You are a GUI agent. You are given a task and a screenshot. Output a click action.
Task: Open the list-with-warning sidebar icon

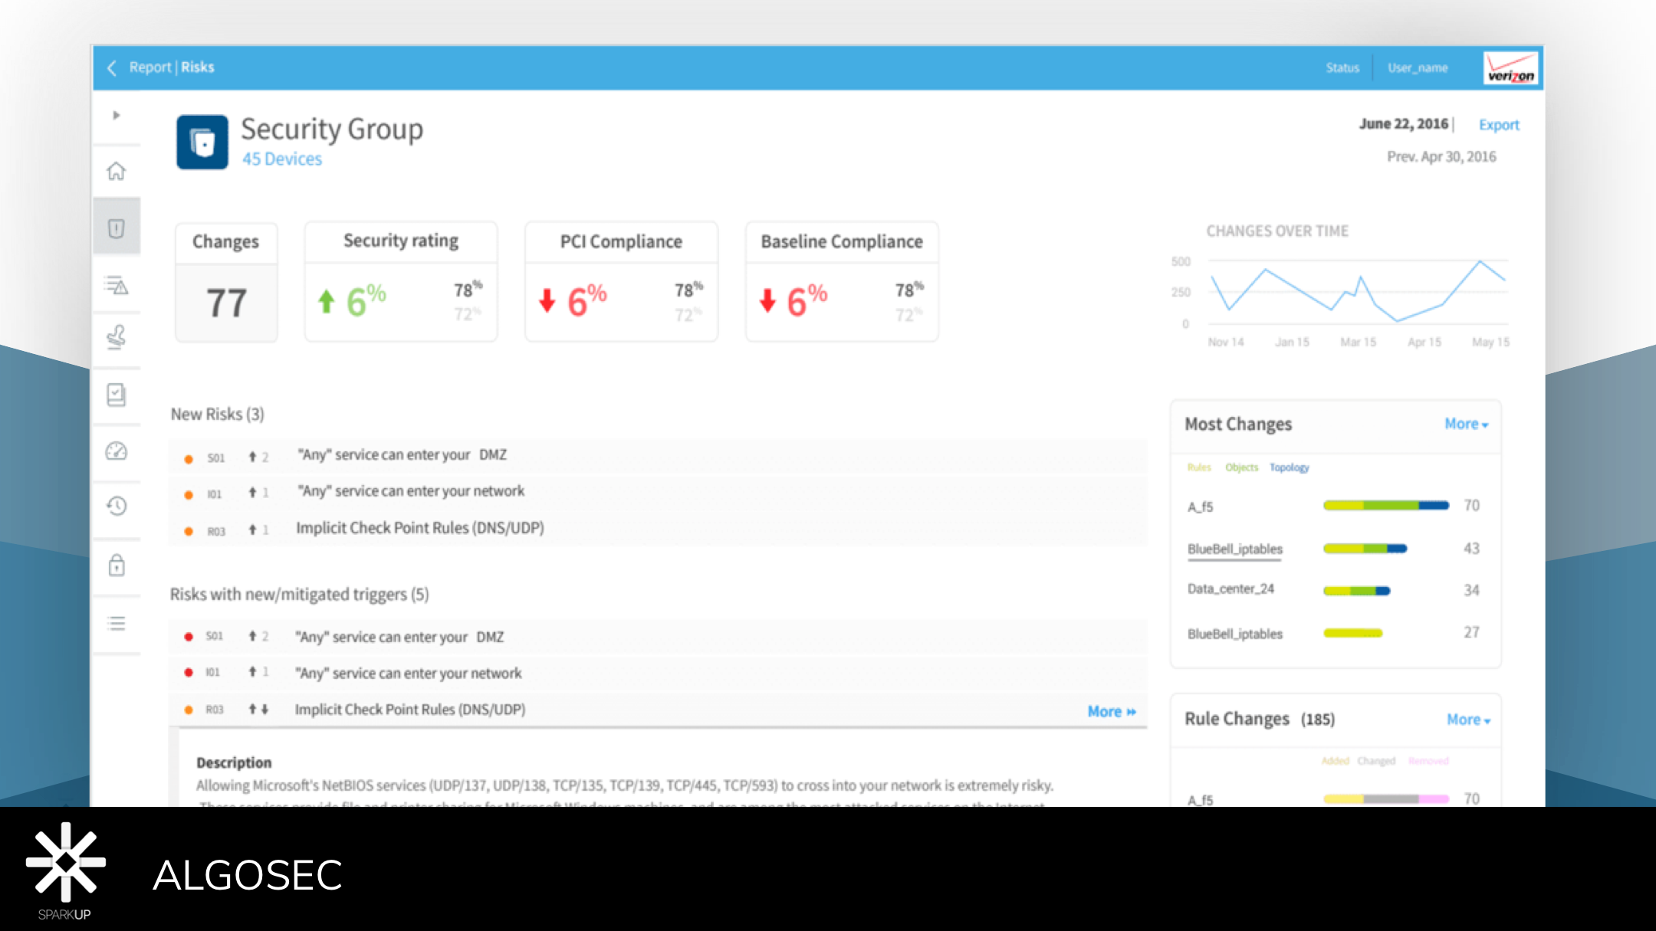tap(117, 285)
